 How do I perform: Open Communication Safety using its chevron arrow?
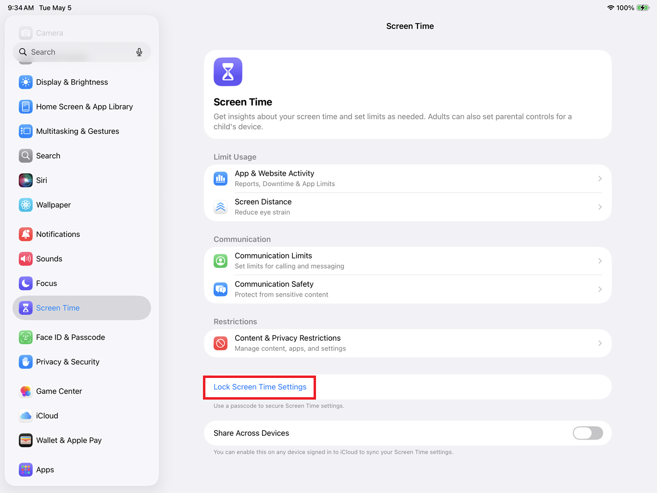coord(600,289)
